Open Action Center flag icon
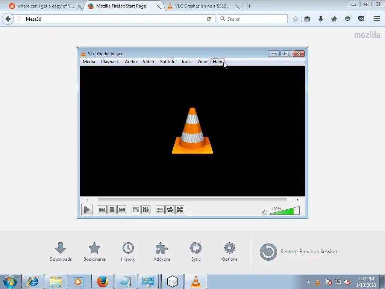The height and width of the screenshot is (289, 385). (329, 282)
